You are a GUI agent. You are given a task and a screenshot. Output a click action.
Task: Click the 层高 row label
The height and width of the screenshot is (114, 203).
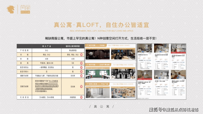point(24,63)
